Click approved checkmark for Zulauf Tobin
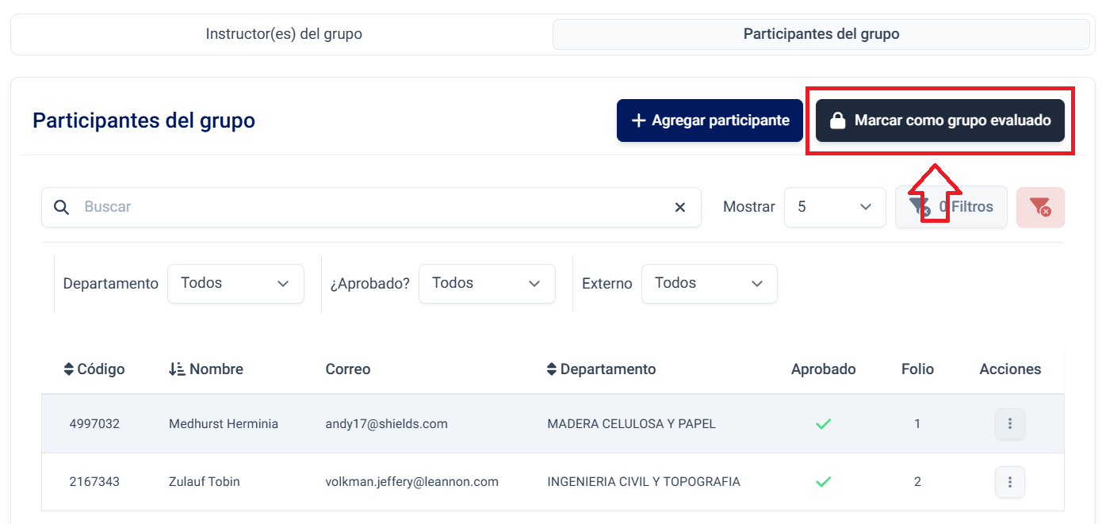Screen dimensions: 1102x524 coord(823,482)
